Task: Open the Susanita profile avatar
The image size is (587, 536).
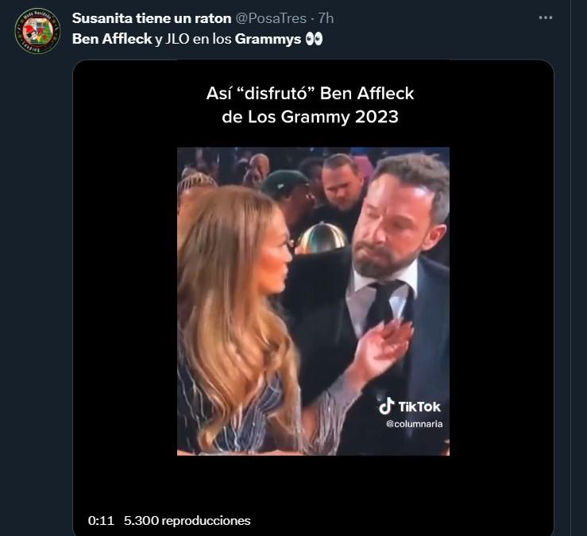Action: pyautogui.click(x=34, y=29)
